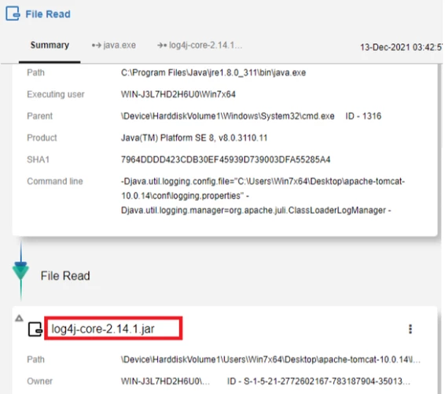Screen dimensions: 445x394
Task: Click the file icon beside log4j-core-2.14.1.jar
Action: click(35, 330)
